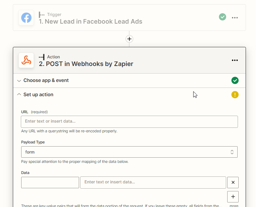Click the Trigger step type label
This screenshot has width=256, height=207.
click(x=54, y=15)
